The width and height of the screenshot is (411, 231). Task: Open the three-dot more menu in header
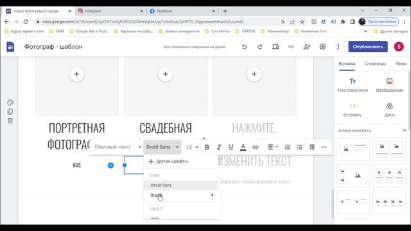[338, 47]
